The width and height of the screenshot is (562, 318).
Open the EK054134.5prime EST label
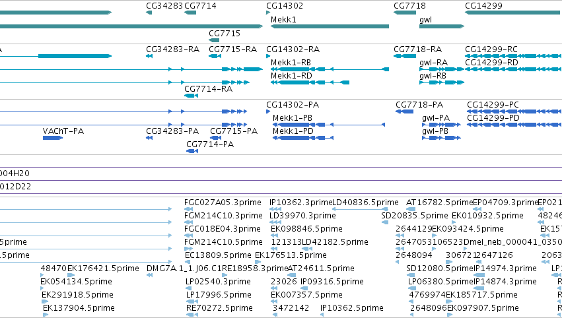pos(77,282)
